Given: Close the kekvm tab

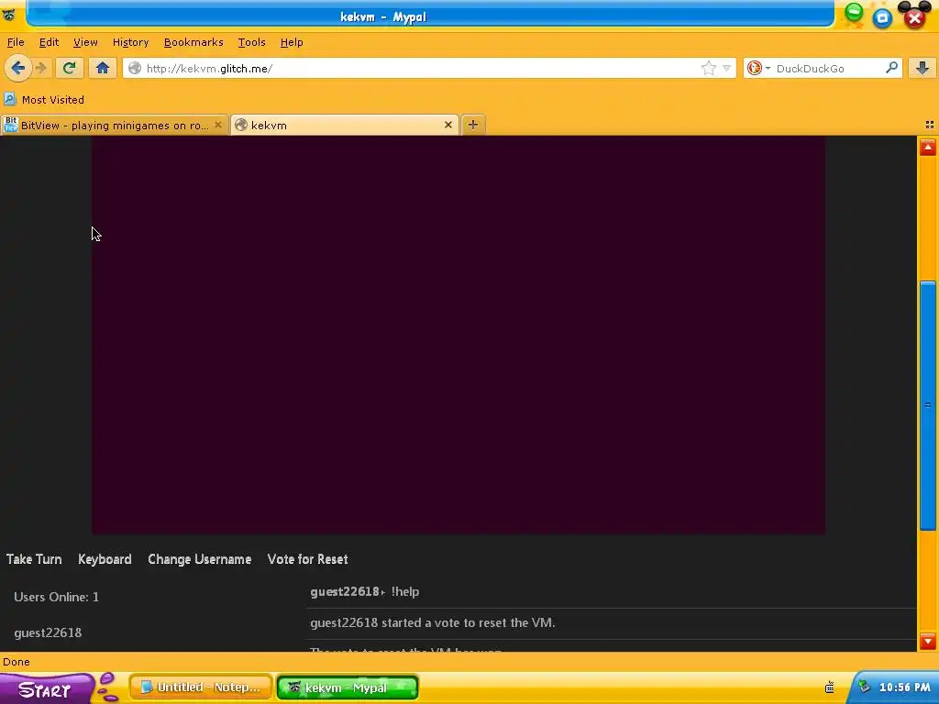Looking at the screenshot, I should click(x=447, y=125).
